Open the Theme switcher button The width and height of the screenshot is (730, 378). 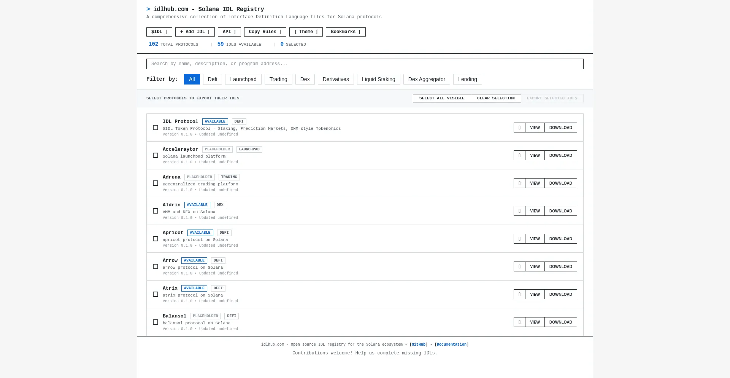coord(306,32)
